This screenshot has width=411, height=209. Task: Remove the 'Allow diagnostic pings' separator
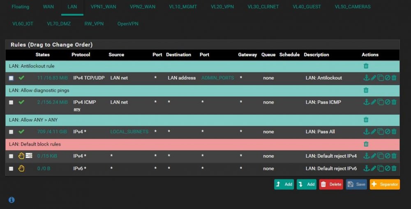coord(366,90)
